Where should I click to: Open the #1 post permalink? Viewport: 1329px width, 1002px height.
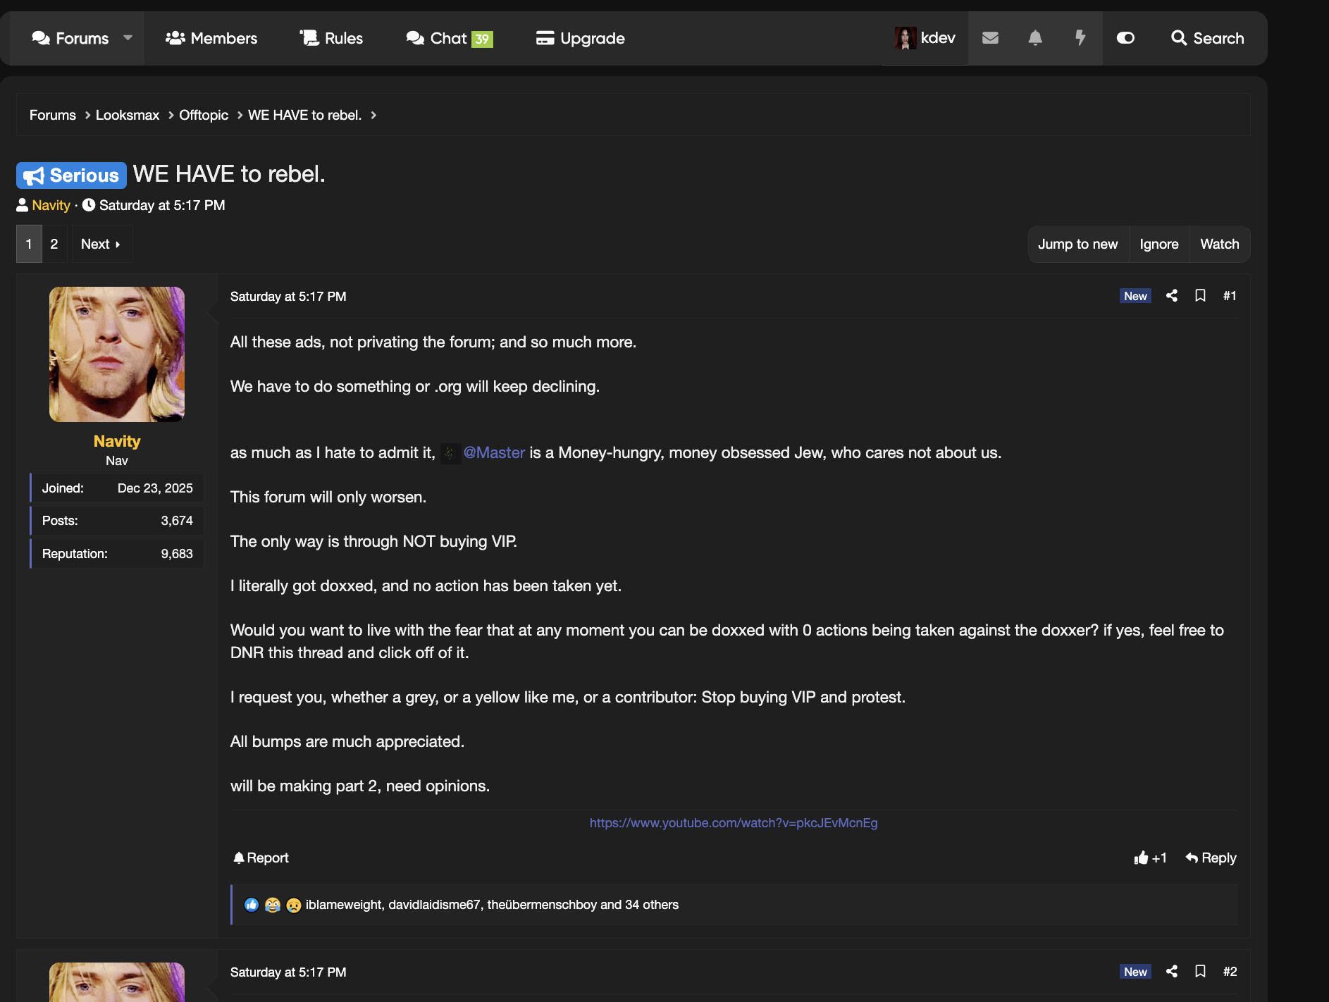click(1230, 296)
